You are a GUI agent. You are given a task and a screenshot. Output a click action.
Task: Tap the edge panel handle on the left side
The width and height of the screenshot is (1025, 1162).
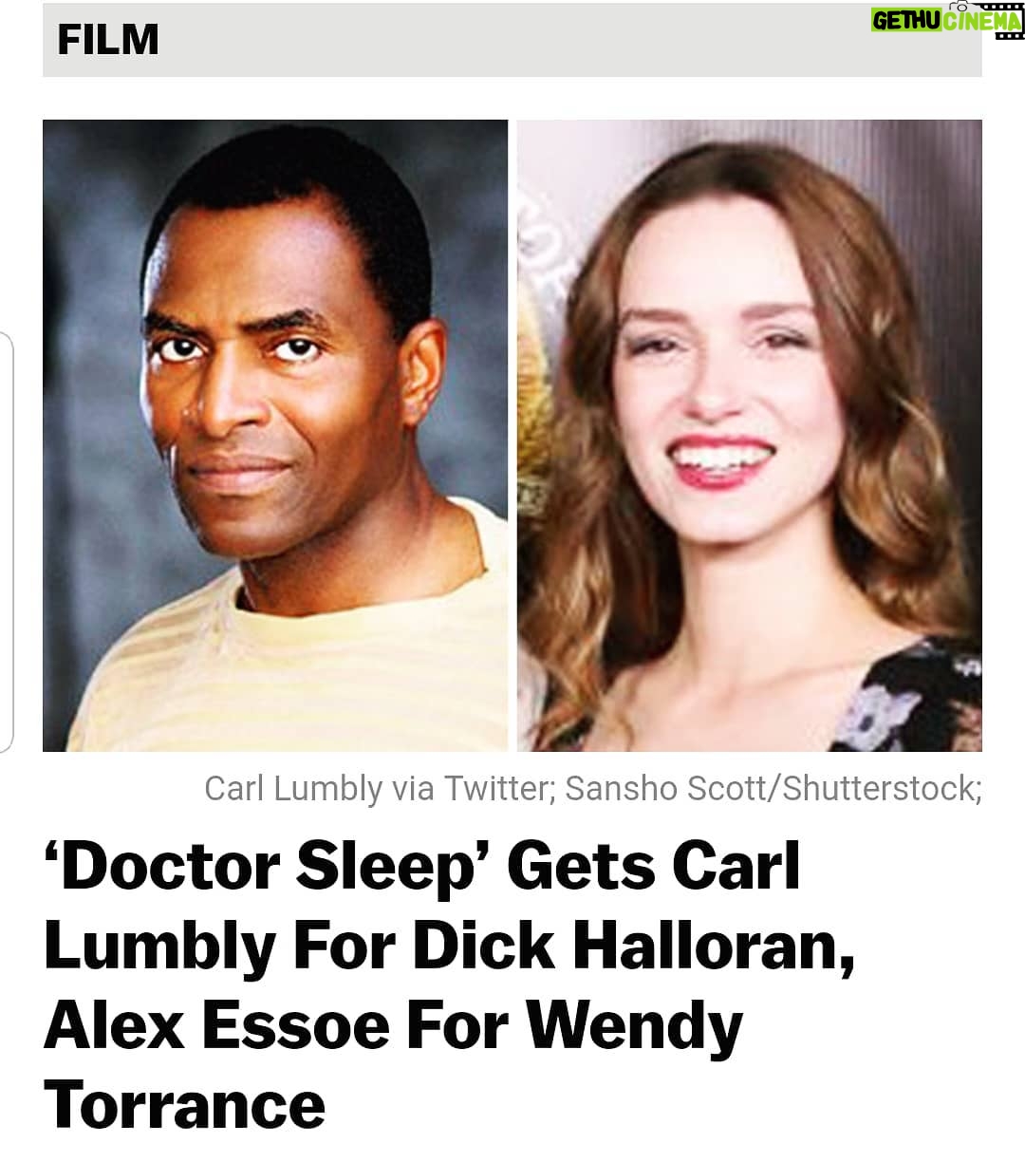pos(6,542)
